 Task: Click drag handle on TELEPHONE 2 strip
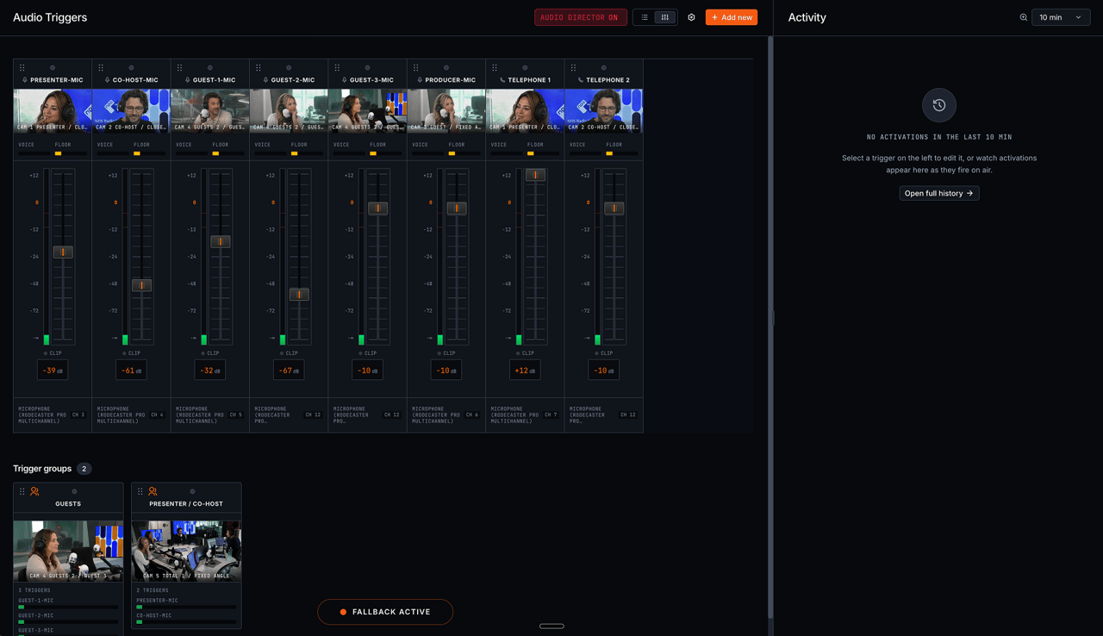click(574, 68)
